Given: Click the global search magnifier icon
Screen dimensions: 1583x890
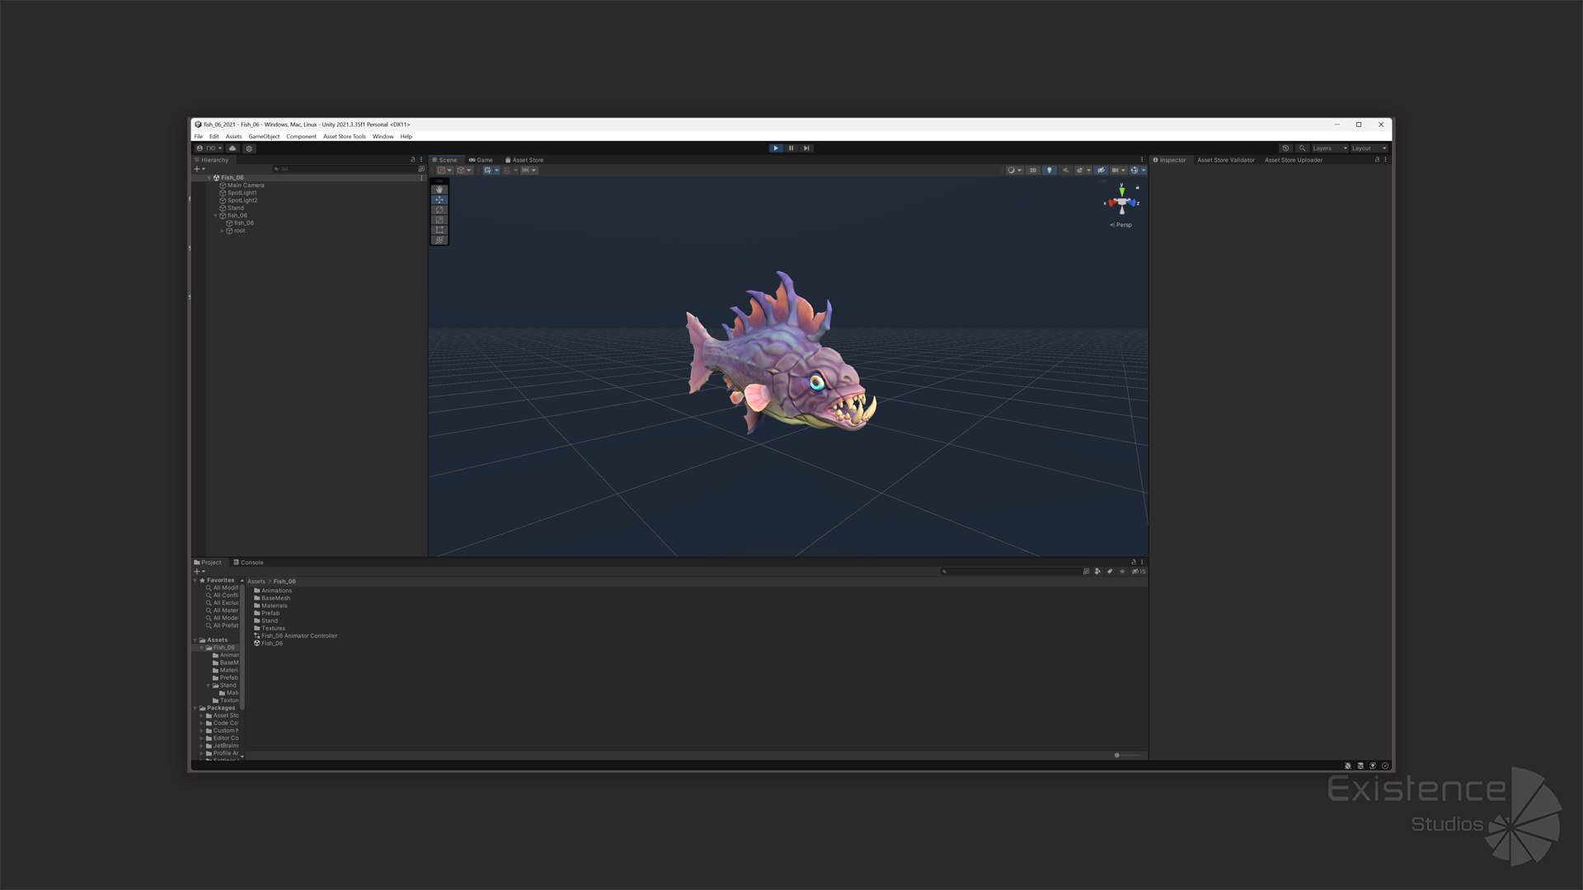Looking at the screenshot, I should pos(1302,148).
